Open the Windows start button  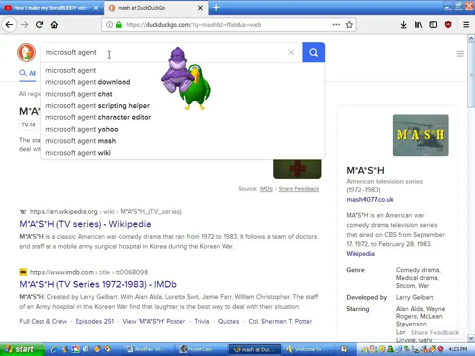pos(22,350)
